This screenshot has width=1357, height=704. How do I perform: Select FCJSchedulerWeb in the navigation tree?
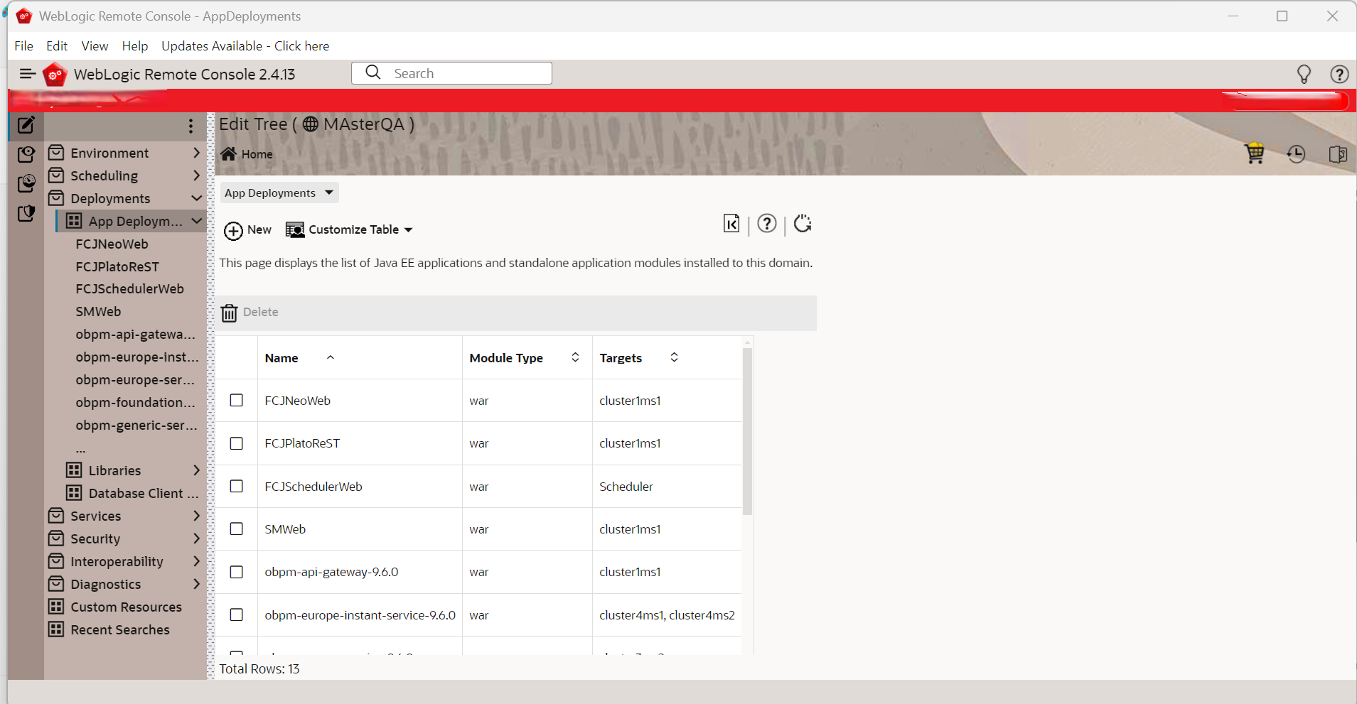pyautogui.click(x=130, y=288)
